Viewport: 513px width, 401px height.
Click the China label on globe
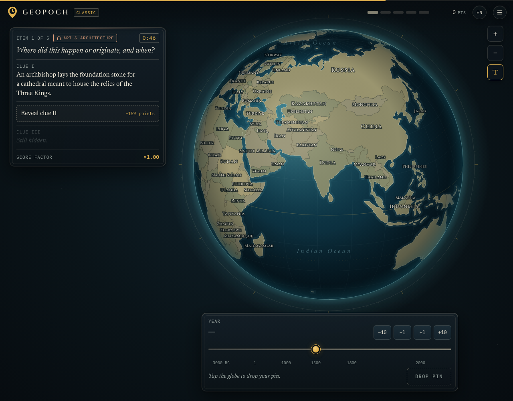click(x=372, y=126)
